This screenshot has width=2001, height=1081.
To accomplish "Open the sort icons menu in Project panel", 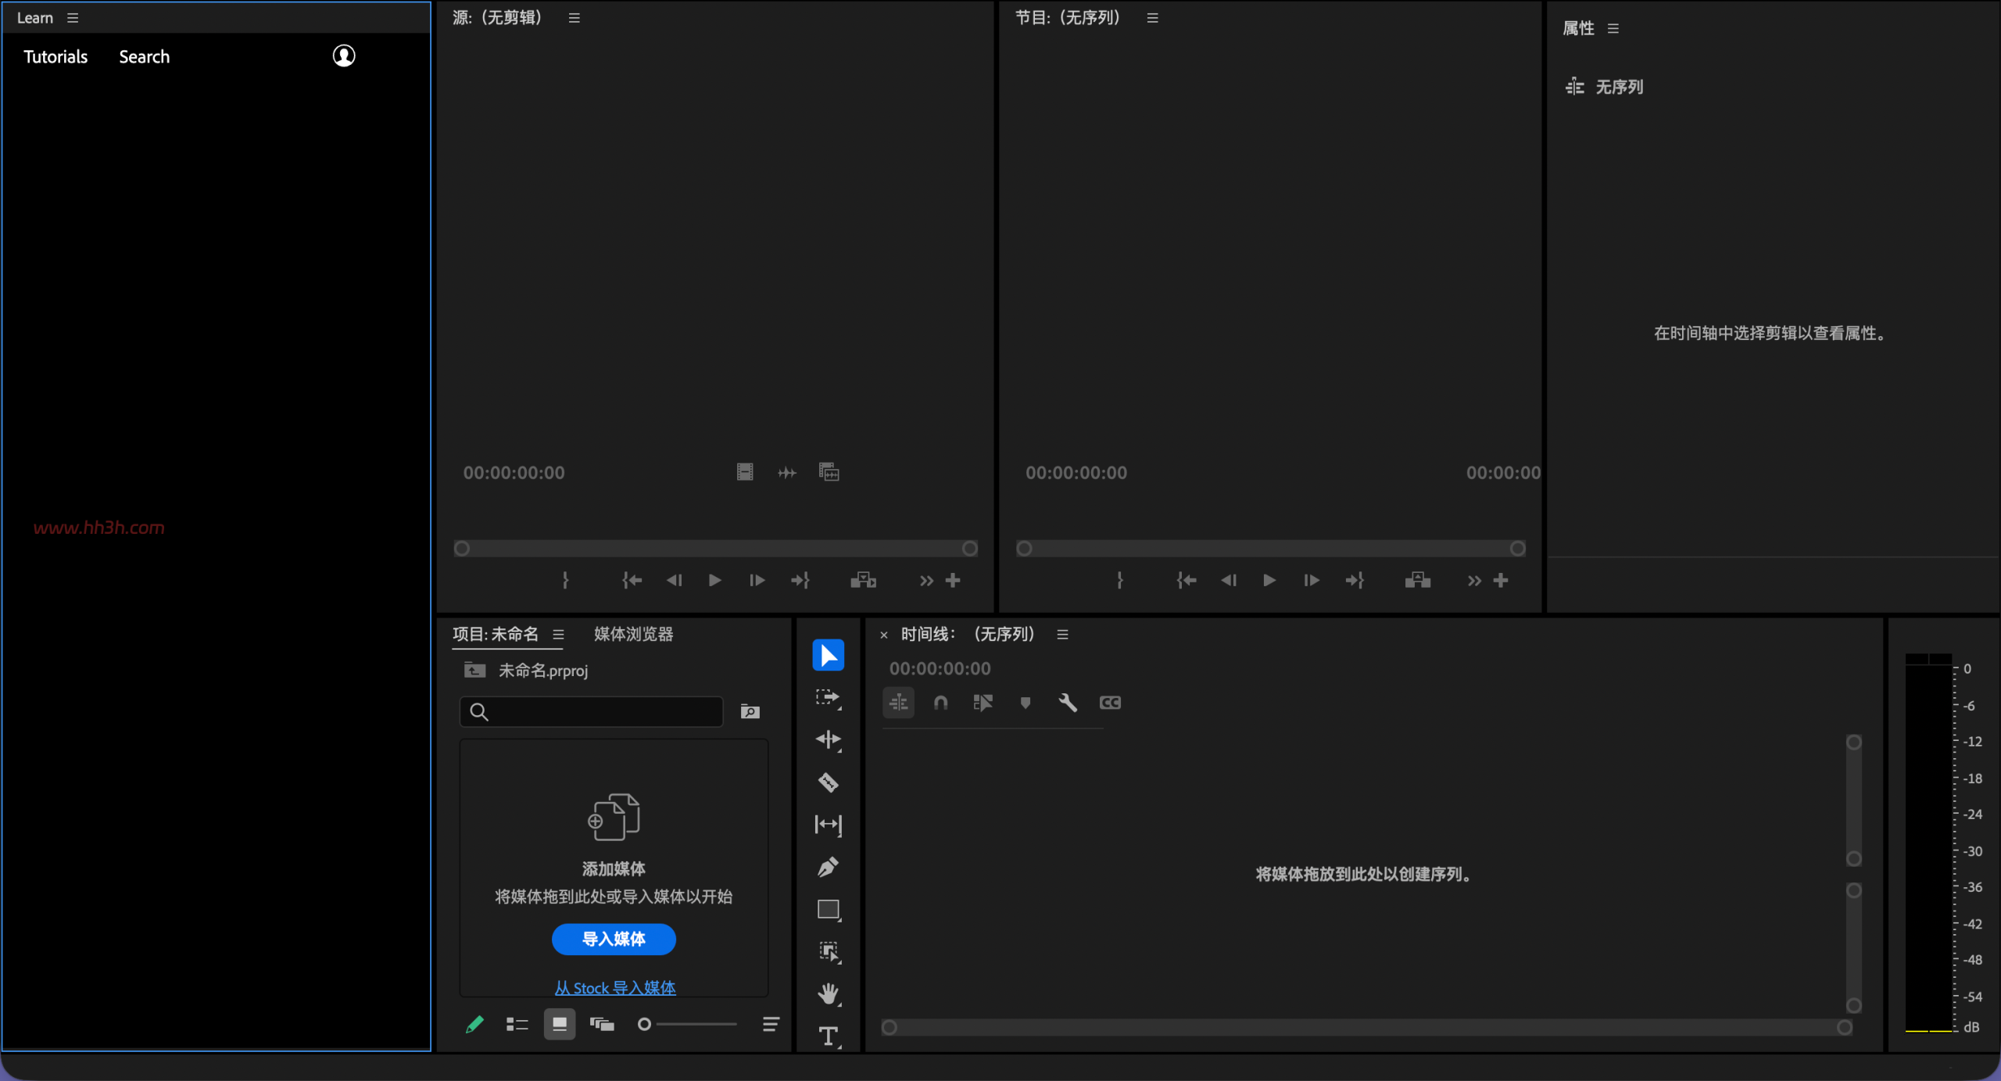I will 771,1024.
